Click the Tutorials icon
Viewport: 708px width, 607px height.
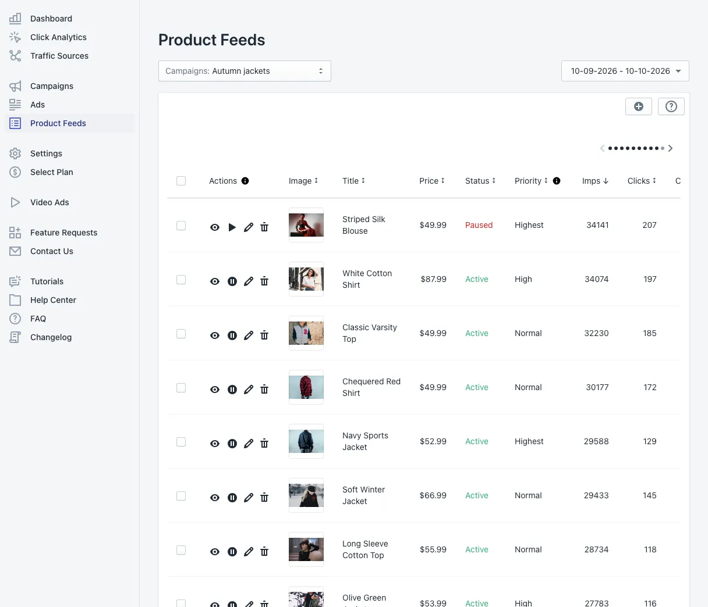(x=15, y=281)
